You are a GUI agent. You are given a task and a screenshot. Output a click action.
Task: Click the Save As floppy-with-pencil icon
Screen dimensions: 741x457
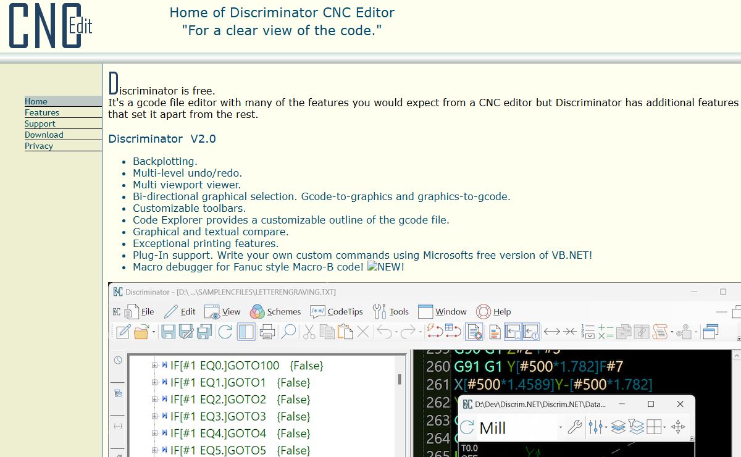pos(186,332)
